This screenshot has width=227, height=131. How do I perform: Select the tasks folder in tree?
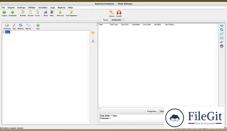[x=7, y=32]
